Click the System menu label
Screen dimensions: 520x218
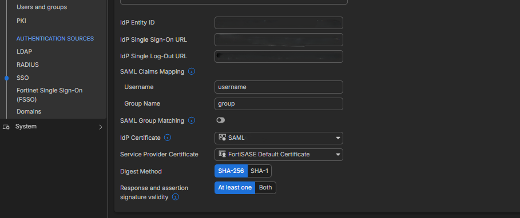coord(26,127)
